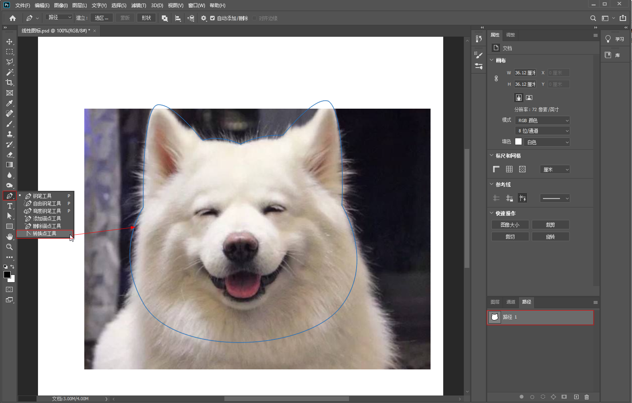Click the 裁剪 quick action button
This screenshot has height=403, width=632.
(550, 225)
